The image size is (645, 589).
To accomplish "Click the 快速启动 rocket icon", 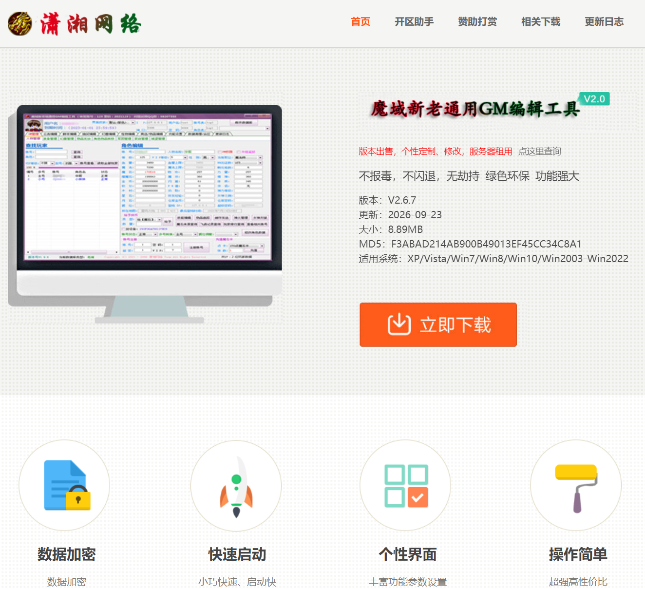I will tap(236, 487).
